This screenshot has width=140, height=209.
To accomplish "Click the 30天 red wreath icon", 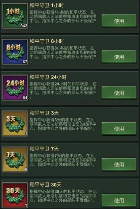I will 15,195.
